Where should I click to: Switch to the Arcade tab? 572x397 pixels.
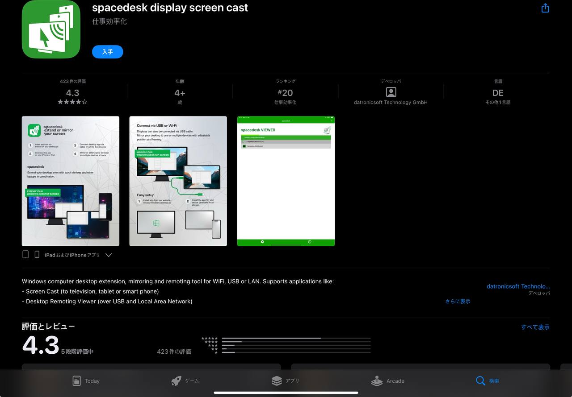(387, 381)
